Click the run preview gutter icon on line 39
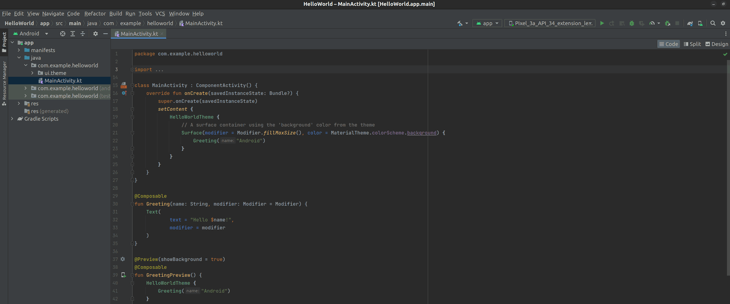This screenshot has width=730, height=304. 124,275
